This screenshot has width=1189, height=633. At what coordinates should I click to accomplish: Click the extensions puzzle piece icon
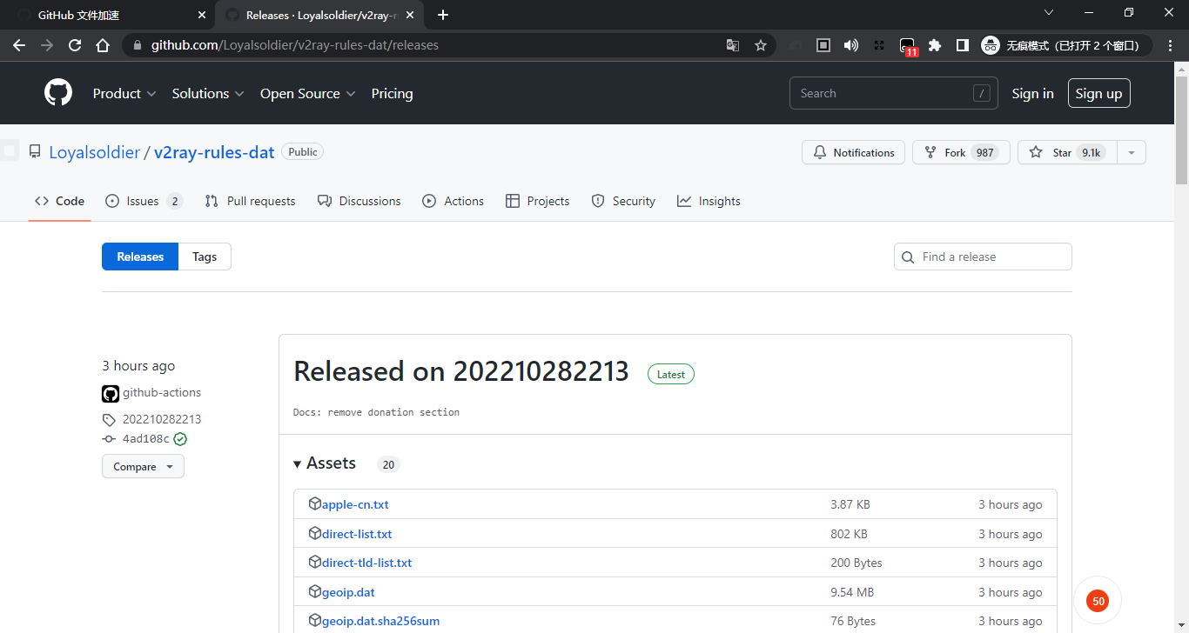(x=934, y=45)
